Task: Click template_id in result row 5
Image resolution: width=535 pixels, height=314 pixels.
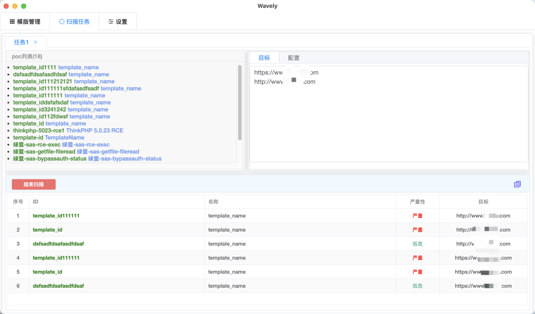Action: (x=48, y=272)
